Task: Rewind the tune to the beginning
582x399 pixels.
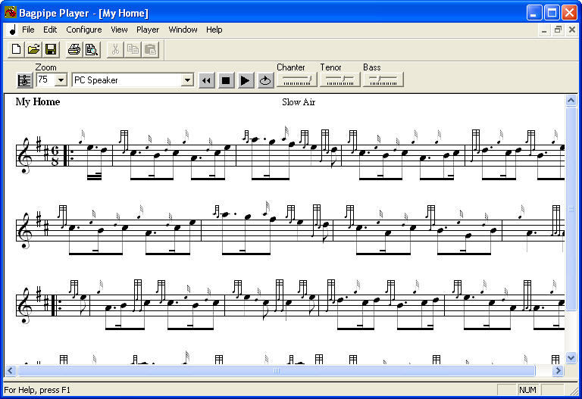Action: pyautogui.click(x=206, y=80)
